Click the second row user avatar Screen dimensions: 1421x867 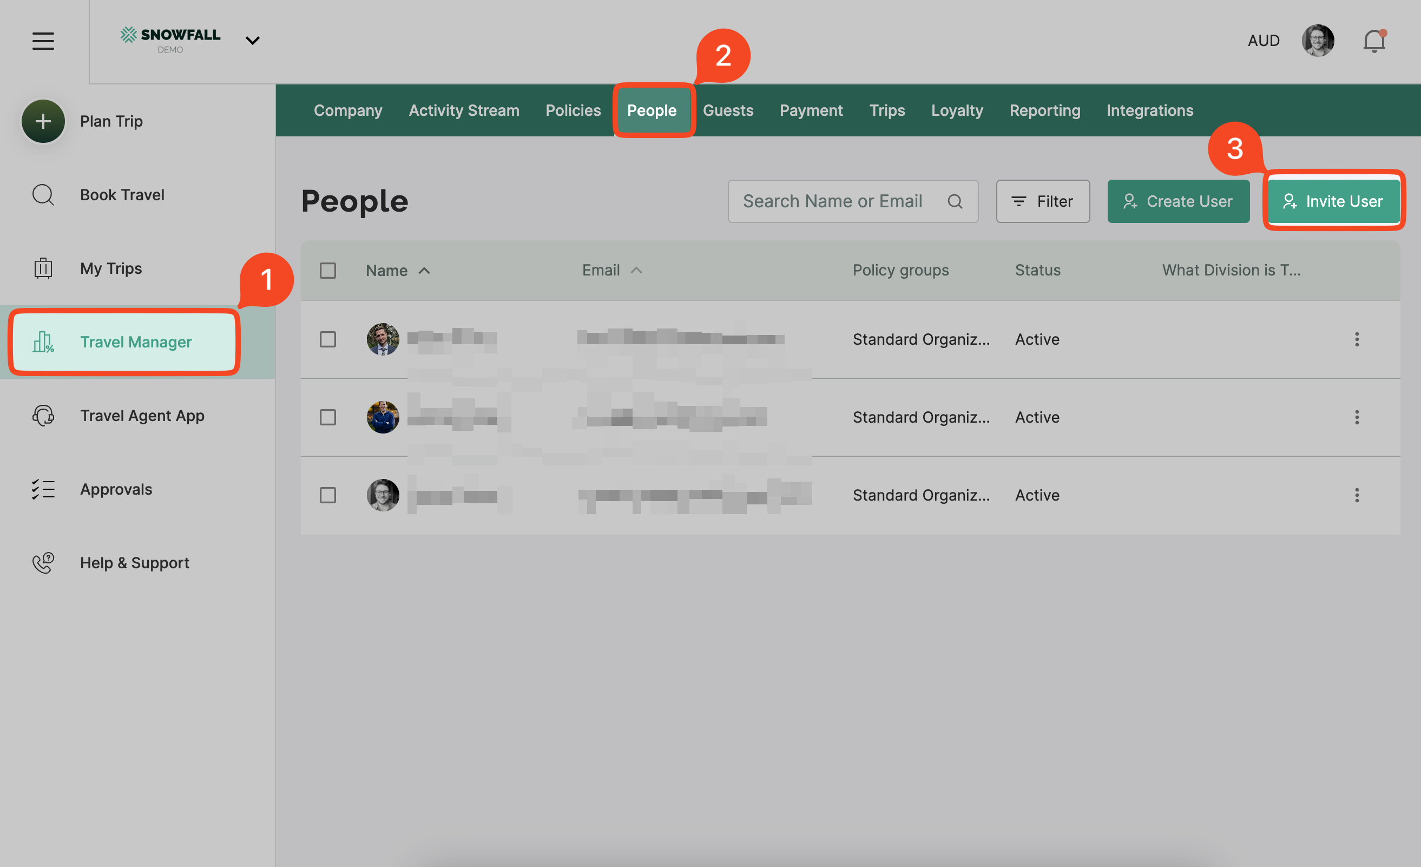pyautogui.click(x=383, y=417)
